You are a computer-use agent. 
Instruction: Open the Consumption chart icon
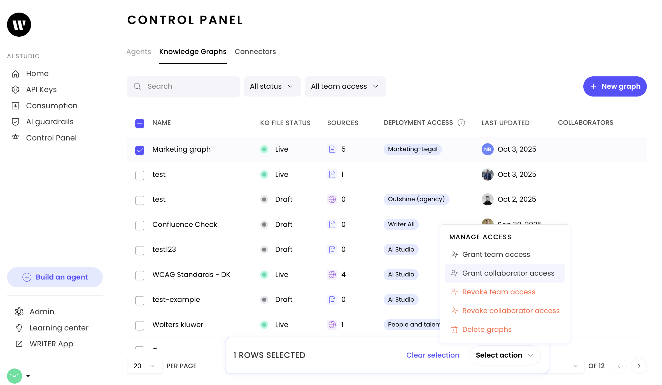[x=15, y=106]
